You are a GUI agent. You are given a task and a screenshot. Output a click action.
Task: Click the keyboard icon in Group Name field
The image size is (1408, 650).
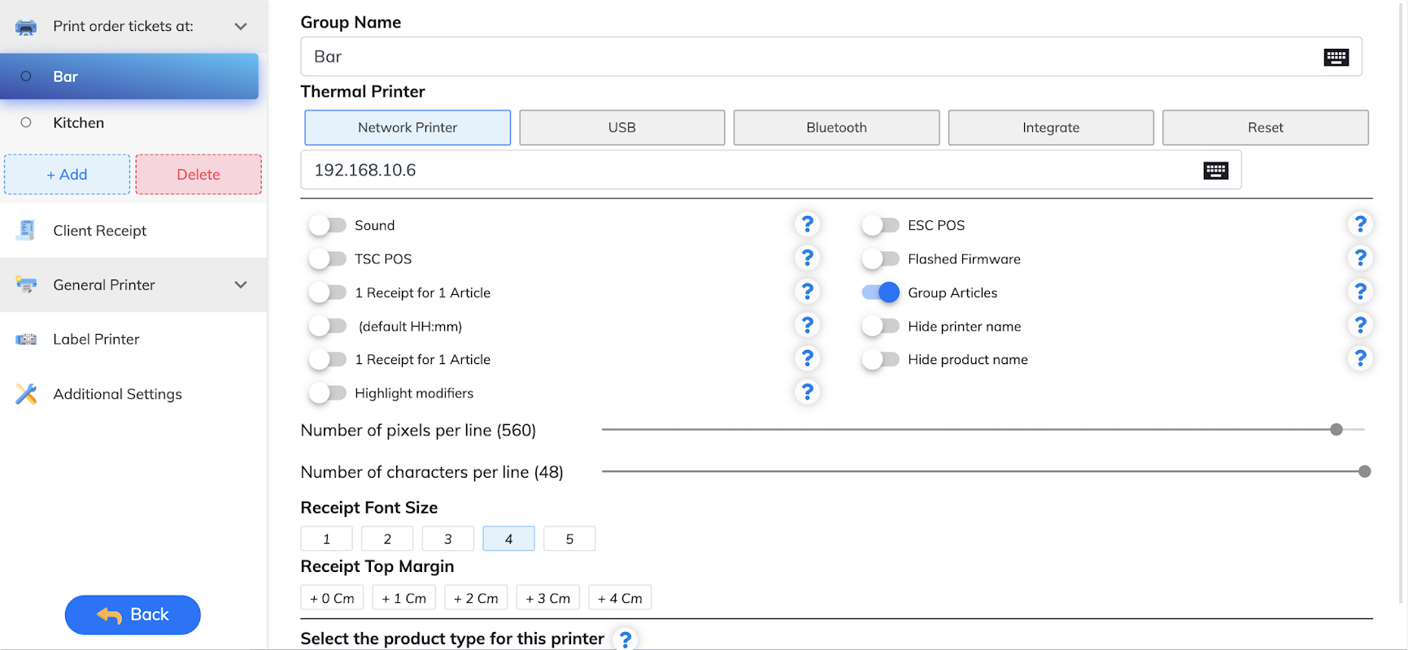point(1336,57)
